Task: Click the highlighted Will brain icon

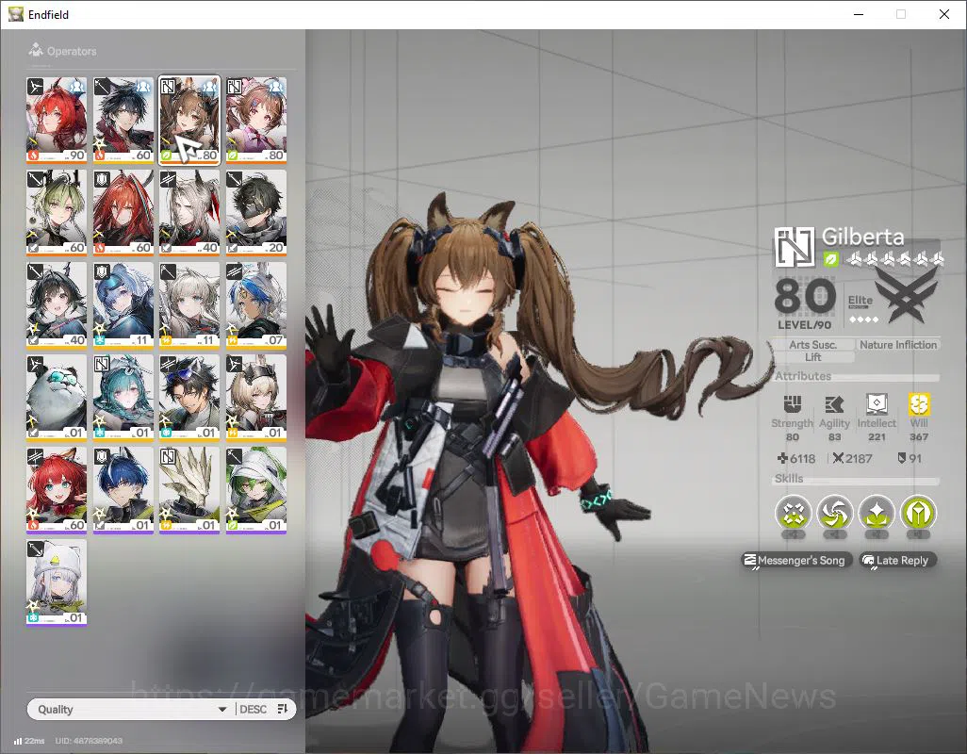Action: (919, 404)
